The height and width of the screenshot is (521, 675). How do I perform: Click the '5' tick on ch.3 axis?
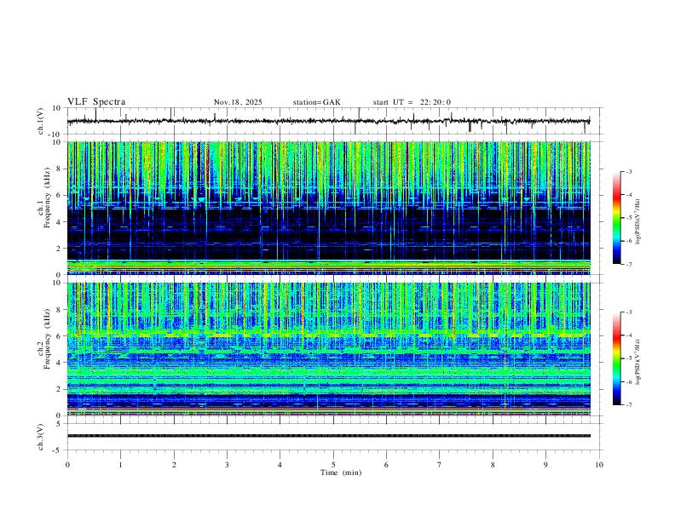click(59, 424)
